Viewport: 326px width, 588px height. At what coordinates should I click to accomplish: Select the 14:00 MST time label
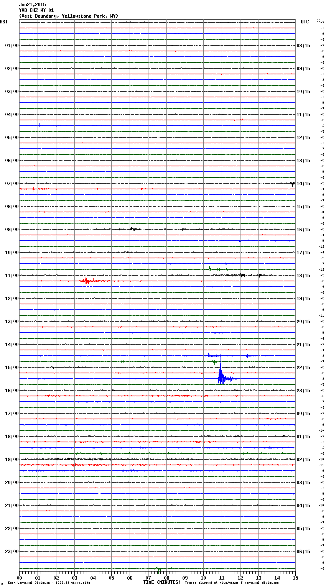(x=12, y=345)
